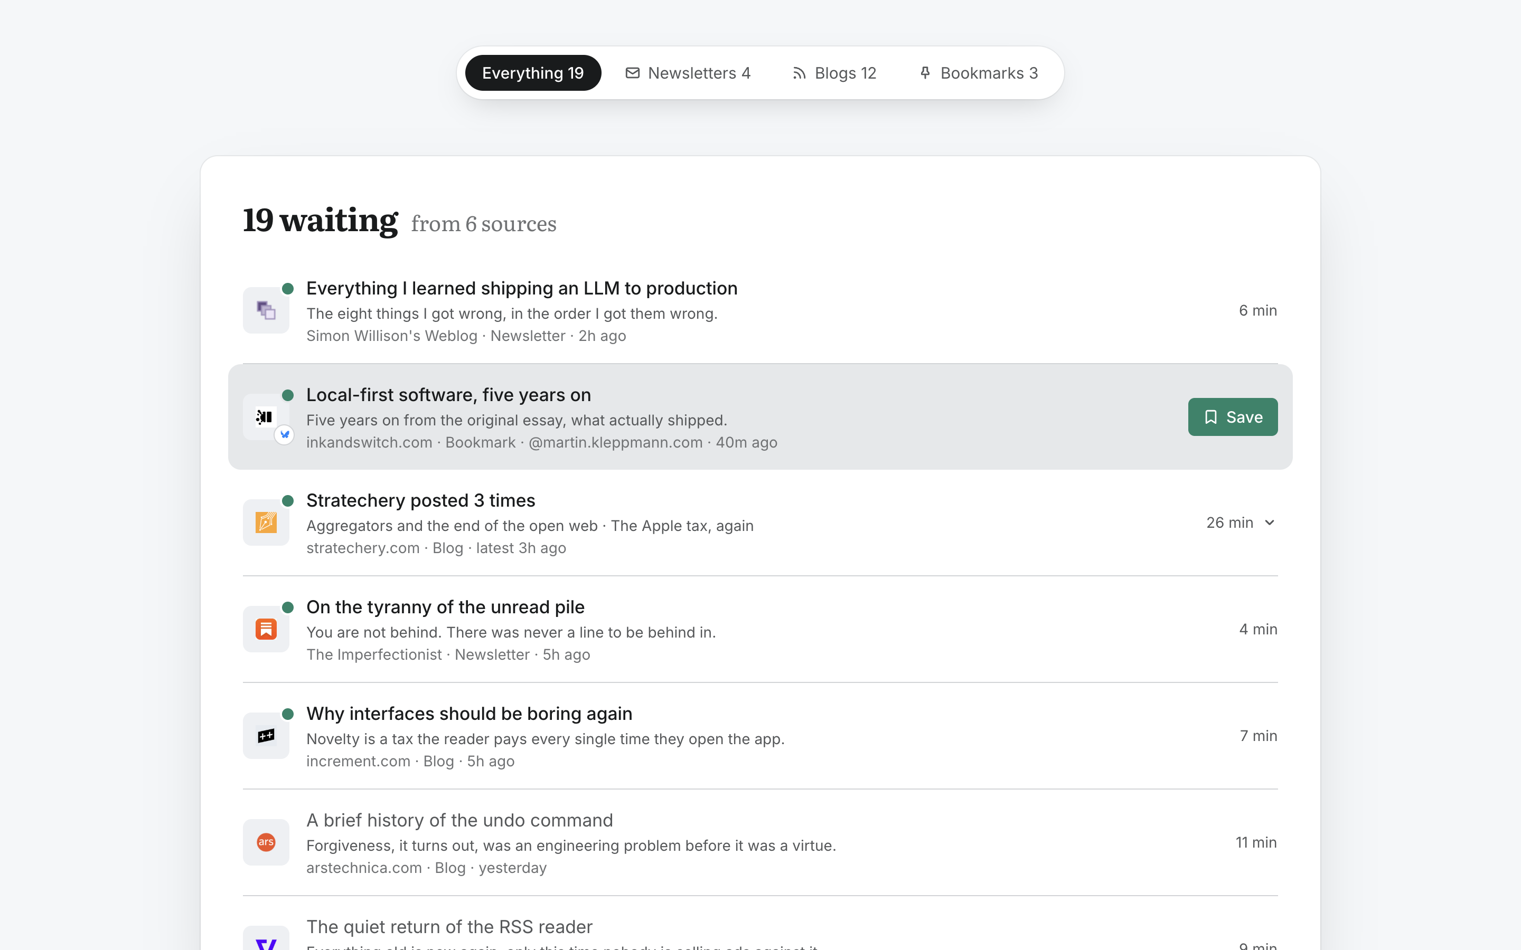Open A brief history of the undo command
This screenshot has height=950, width=1521.
pos(459,820)
